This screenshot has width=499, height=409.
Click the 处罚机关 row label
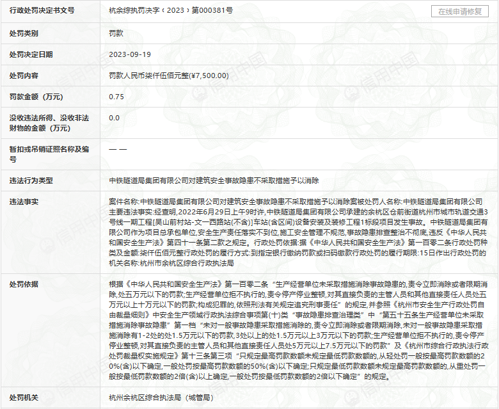(x=24, y=397)
